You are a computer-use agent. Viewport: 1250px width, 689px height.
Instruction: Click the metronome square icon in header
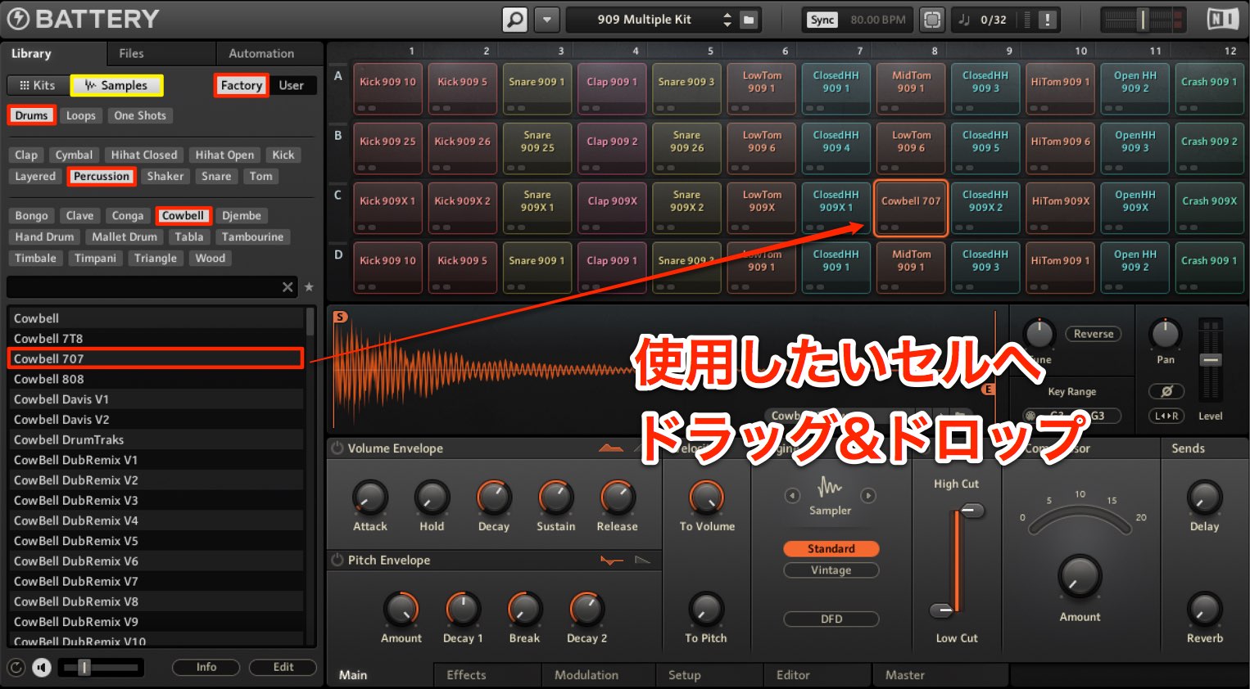pyautogui.click(x=931, y=20)
